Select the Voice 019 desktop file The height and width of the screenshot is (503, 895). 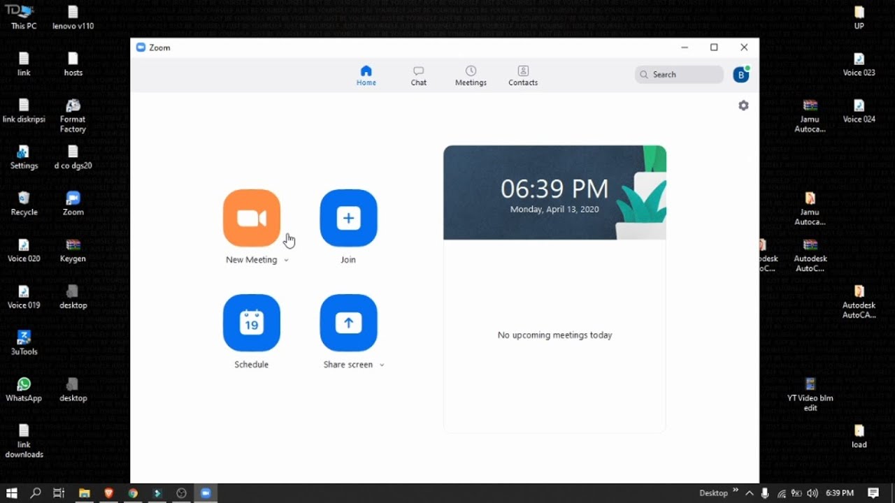point(24,297)
